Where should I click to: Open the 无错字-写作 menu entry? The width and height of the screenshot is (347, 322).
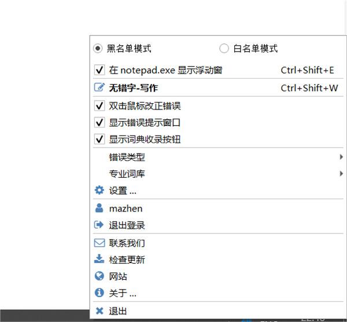(133, 88)
